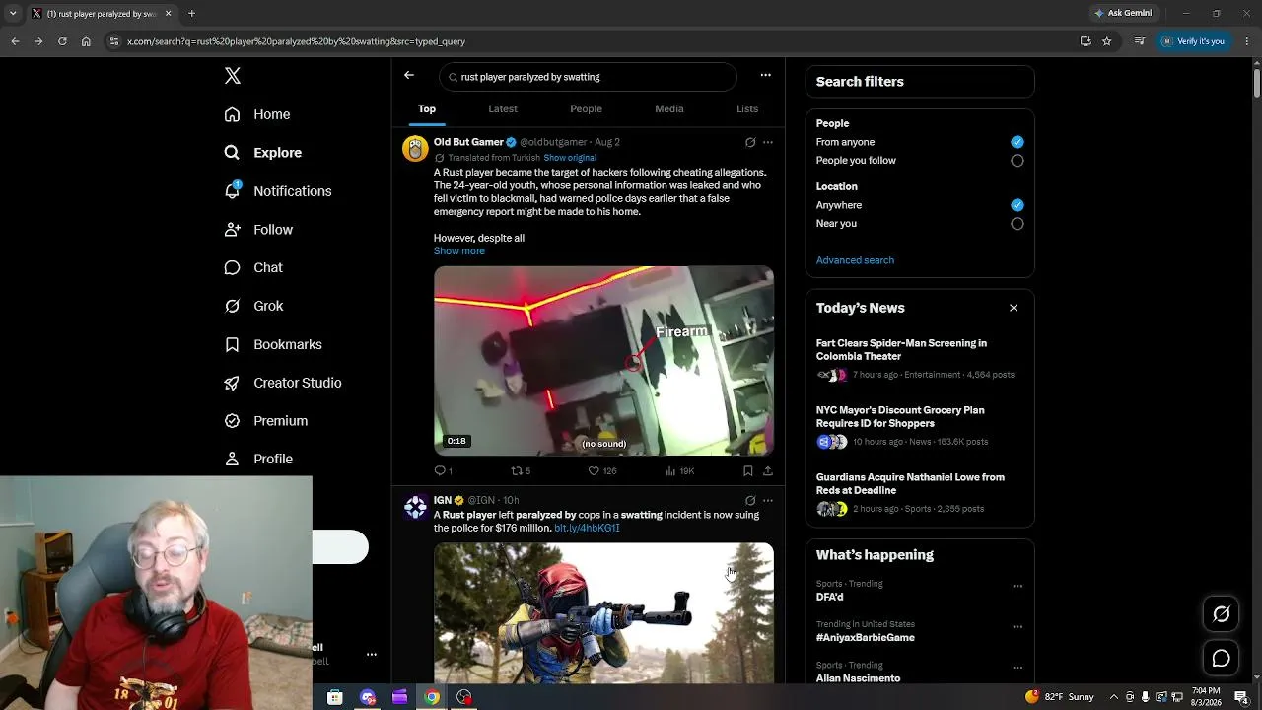This screenshot has height=710, width=1262.
Task: Show hidden icons in the system tray
Action: point(1113,697)
